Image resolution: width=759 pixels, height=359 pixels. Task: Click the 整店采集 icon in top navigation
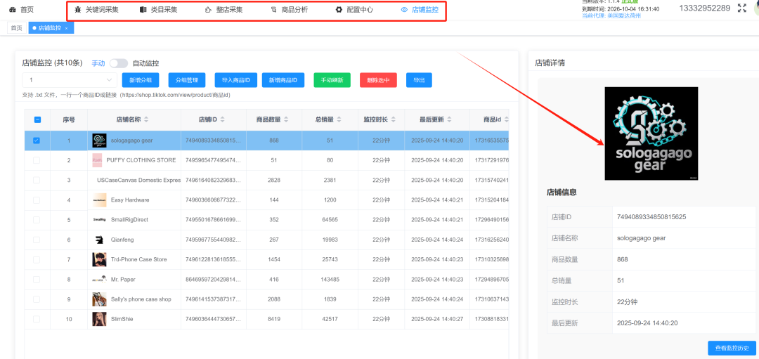(207, 10)
